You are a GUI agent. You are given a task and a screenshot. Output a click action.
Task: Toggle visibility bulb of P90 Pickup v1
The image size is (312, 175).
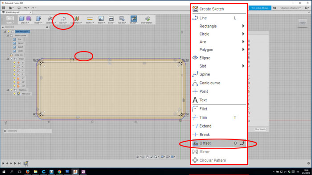pos(8,32)
